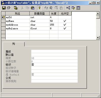Open data type cell 'int' for myId
The height and width of the screenshot is (98, 101).
[39, 17]
